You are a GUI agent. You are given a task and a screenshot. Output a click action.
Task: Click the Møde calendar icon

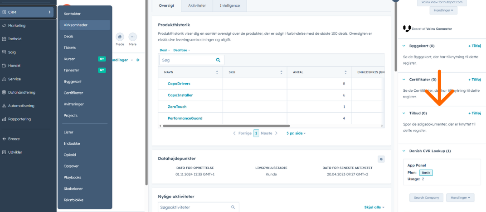pos(120,37)
